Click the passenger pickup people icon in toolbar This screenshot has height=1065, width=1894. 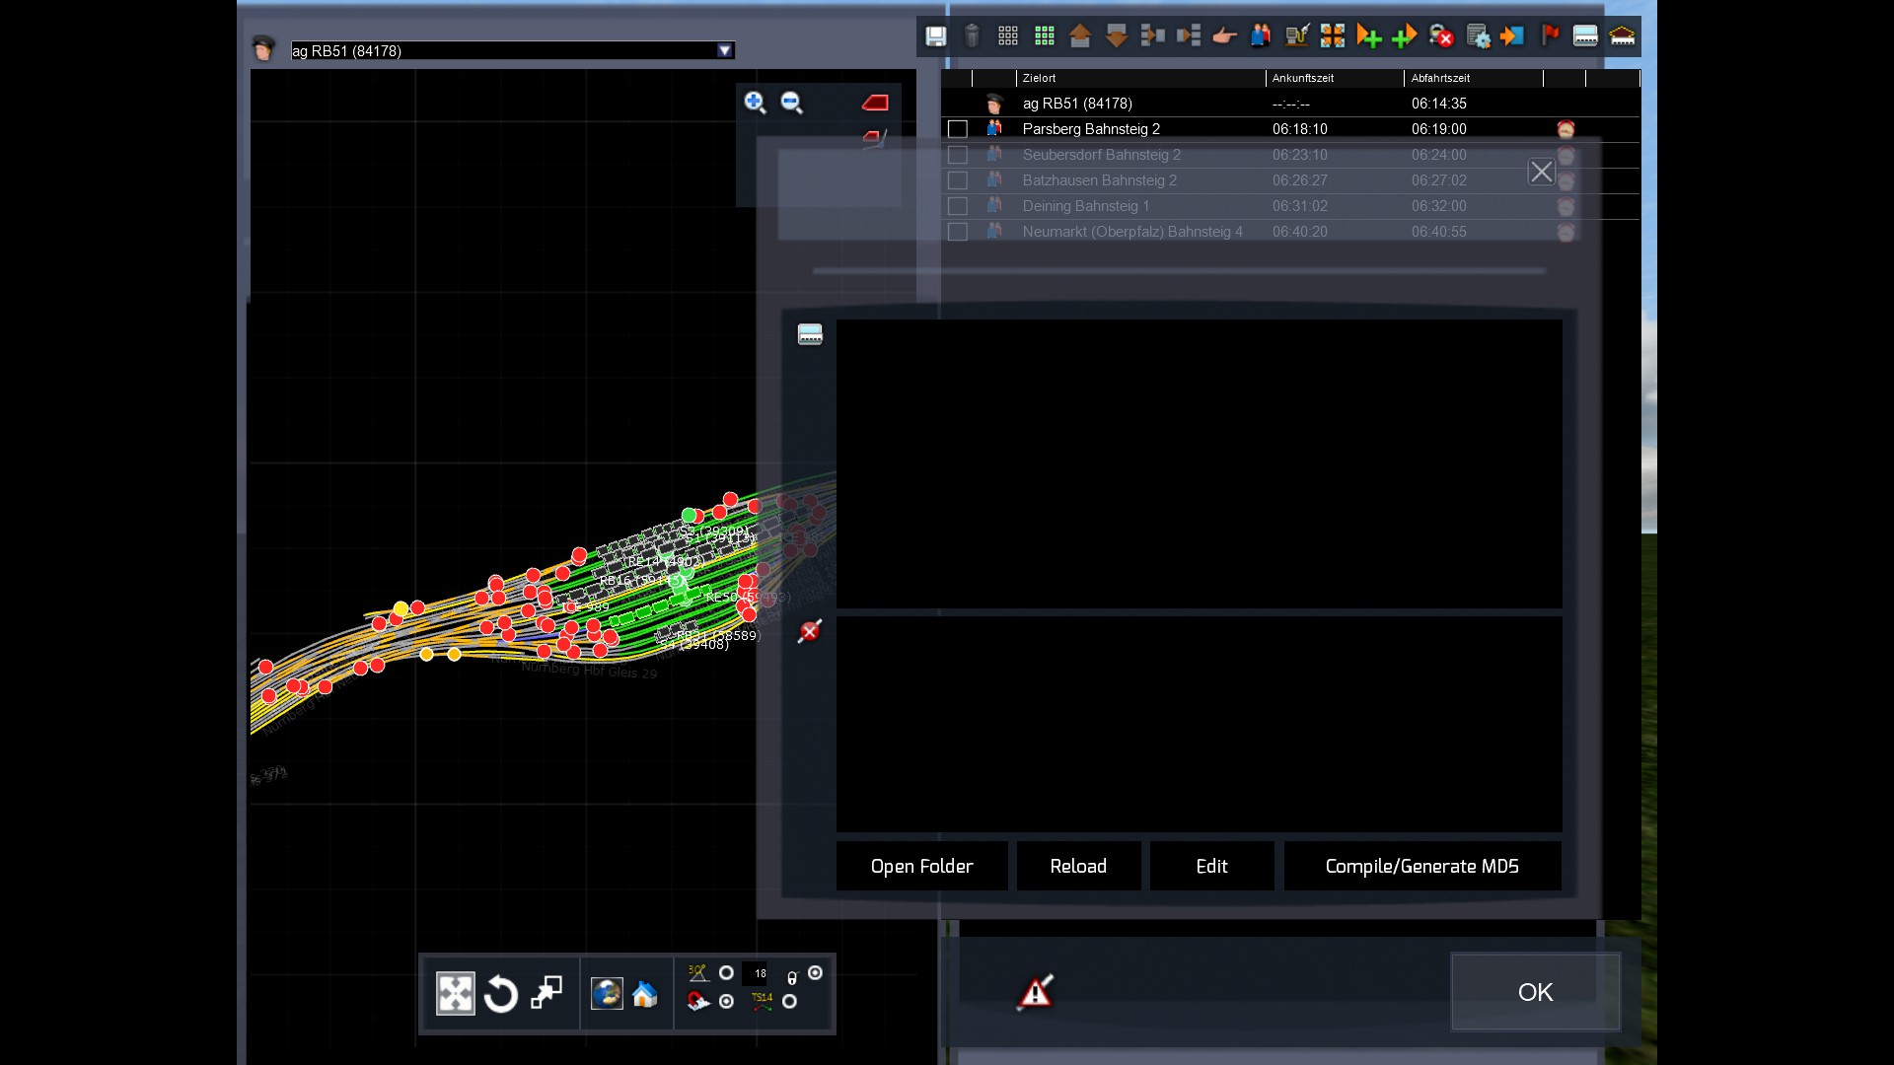tap(1261, 36)
